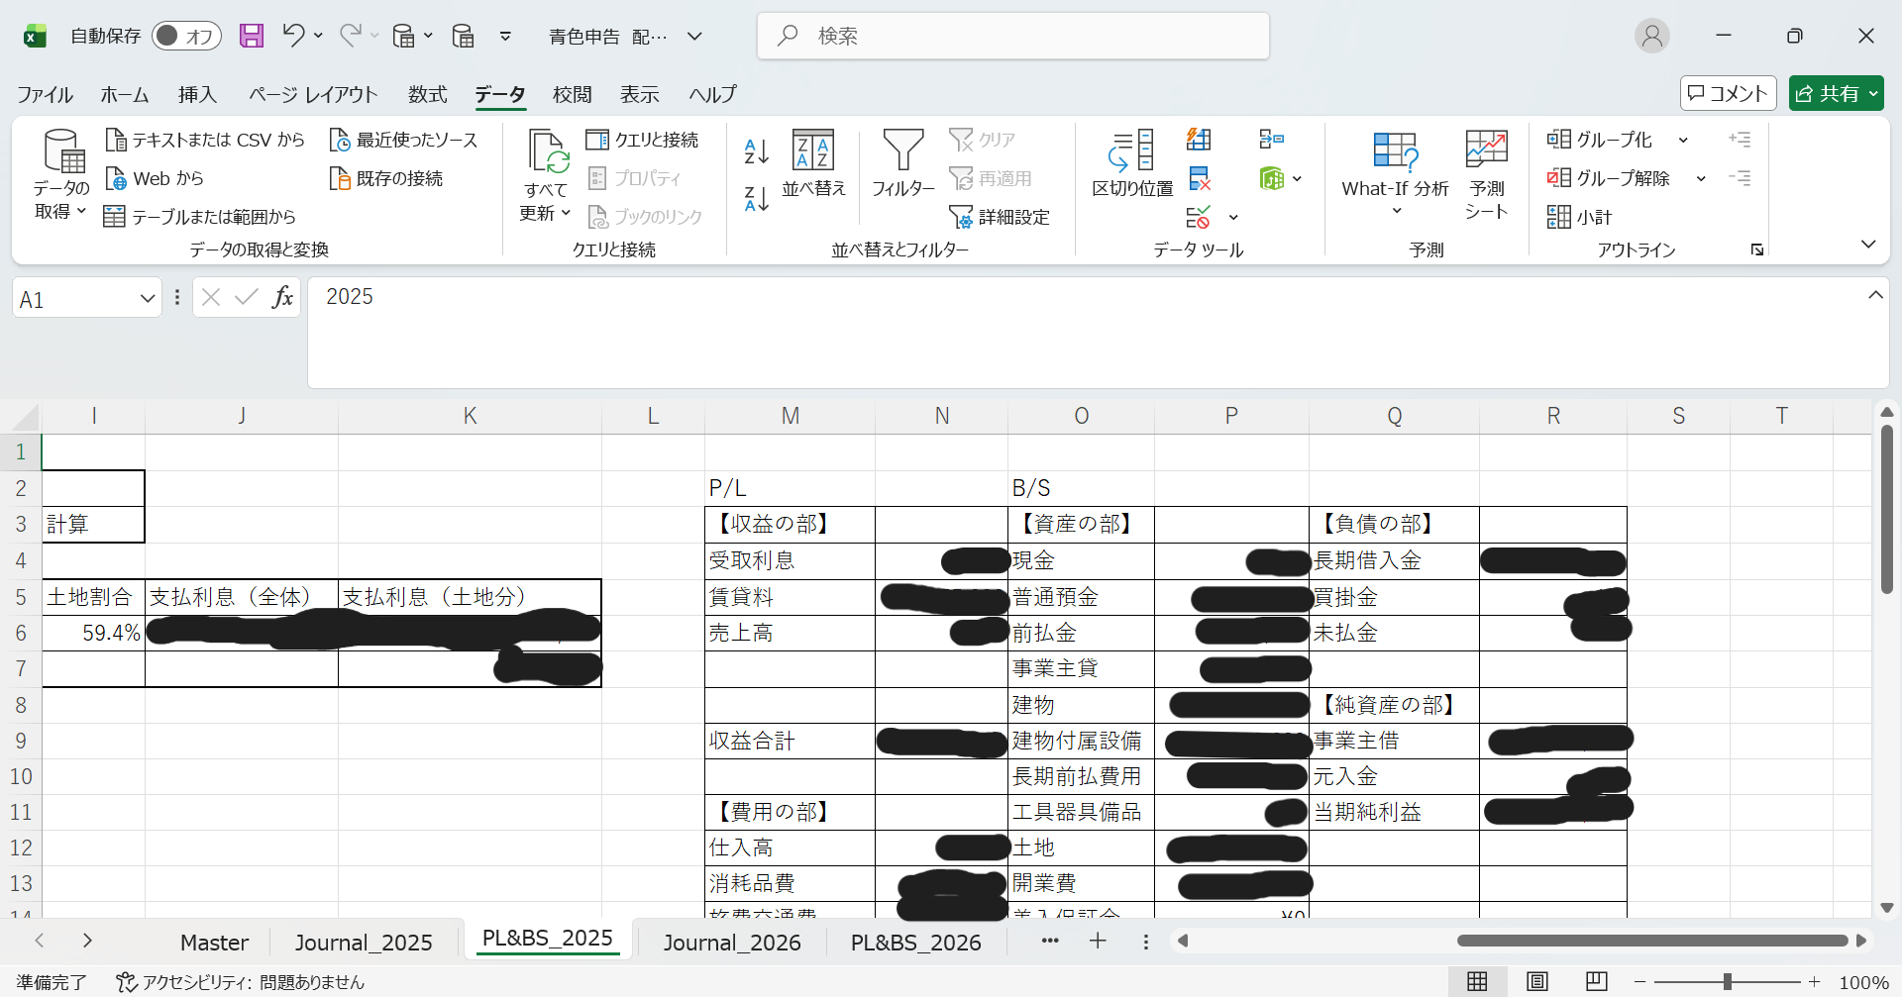Click テキストまたは CSV から button

(x=206, y=140)
